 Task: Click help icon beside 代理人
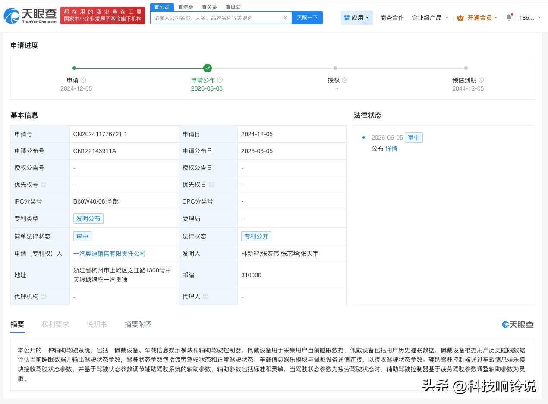(205, 297)
